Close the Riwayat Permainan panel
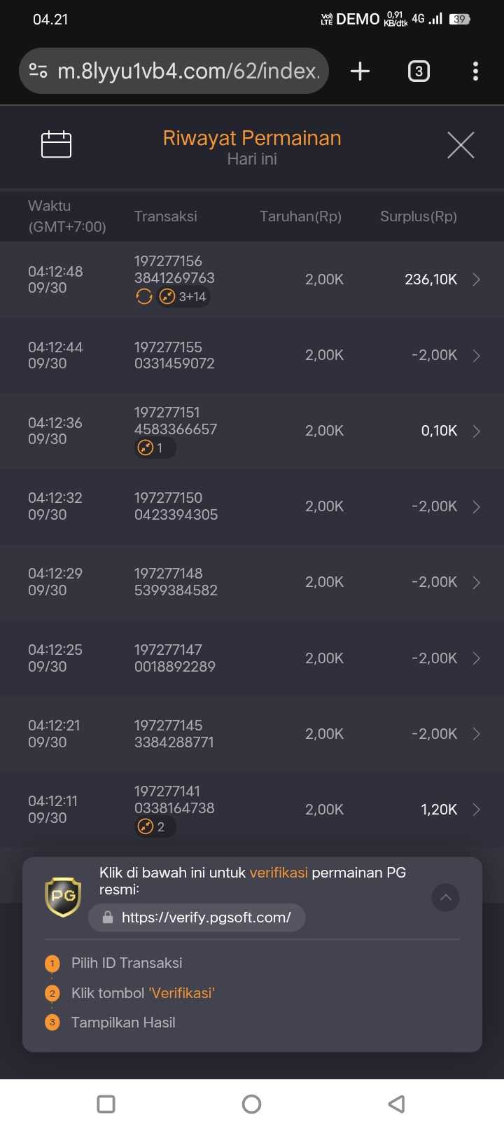The image size is (504, 1129). [461, 145]
